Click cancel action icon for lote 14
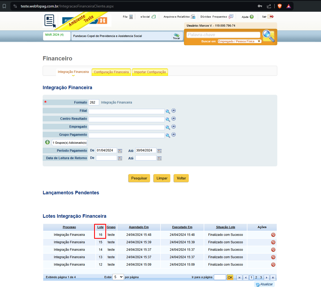This screenshot has width=321, height=288. 273,250
